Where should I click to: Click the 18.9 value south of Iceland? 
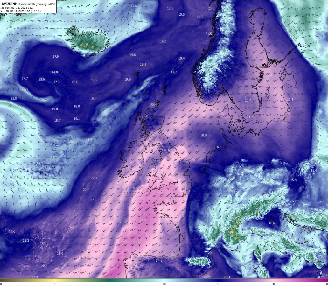pos(94,80)
